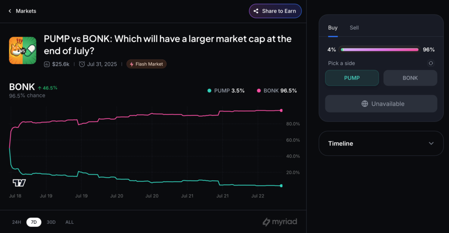
Task: Switch to the Sell tab
Action: (354, 28)
